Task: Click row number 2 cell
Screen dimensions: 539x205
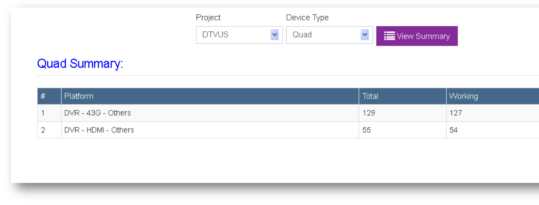Action: [x=43, y=130]
